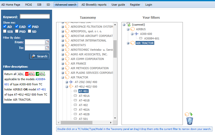Click the Taxonomy scroll down arrow
The height and width of the screenshot is (135, 215).
point(115,118)
